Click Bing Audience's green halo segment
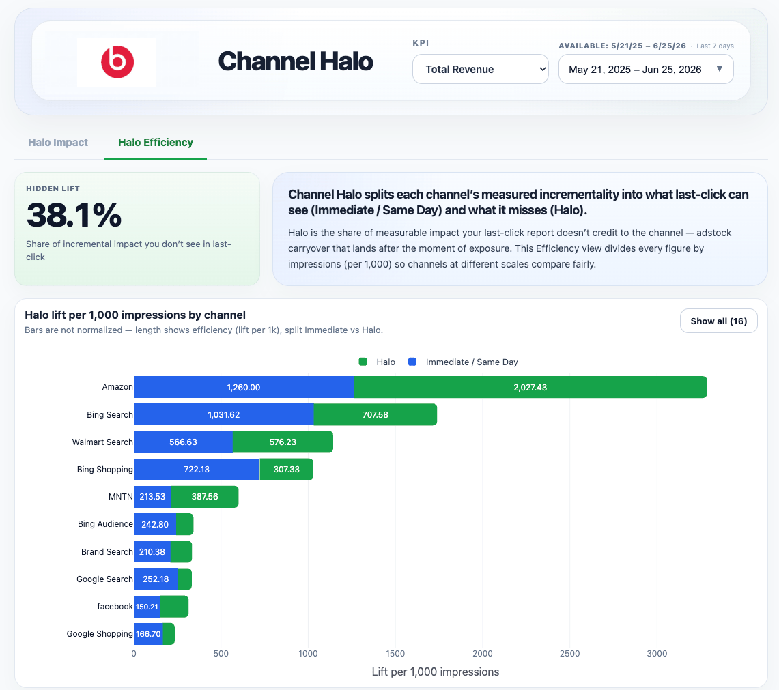 pos(185,524)
